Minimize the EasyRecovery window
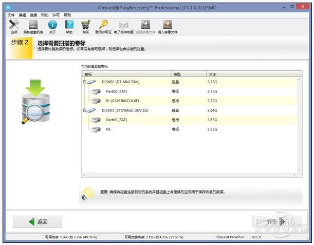This screenshot has height=245, width=314. tap(284, 7)
